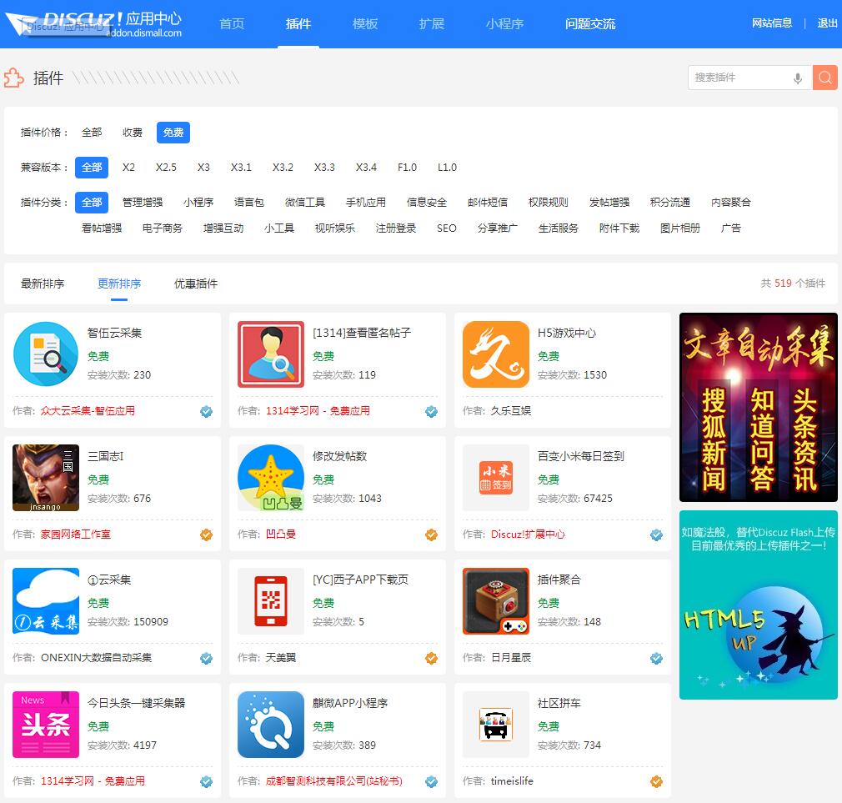Select the 免费 price filter
Image resolution: width=842 pixels, height=803 pixels.
pyautogui.click(x=173, y=133)
